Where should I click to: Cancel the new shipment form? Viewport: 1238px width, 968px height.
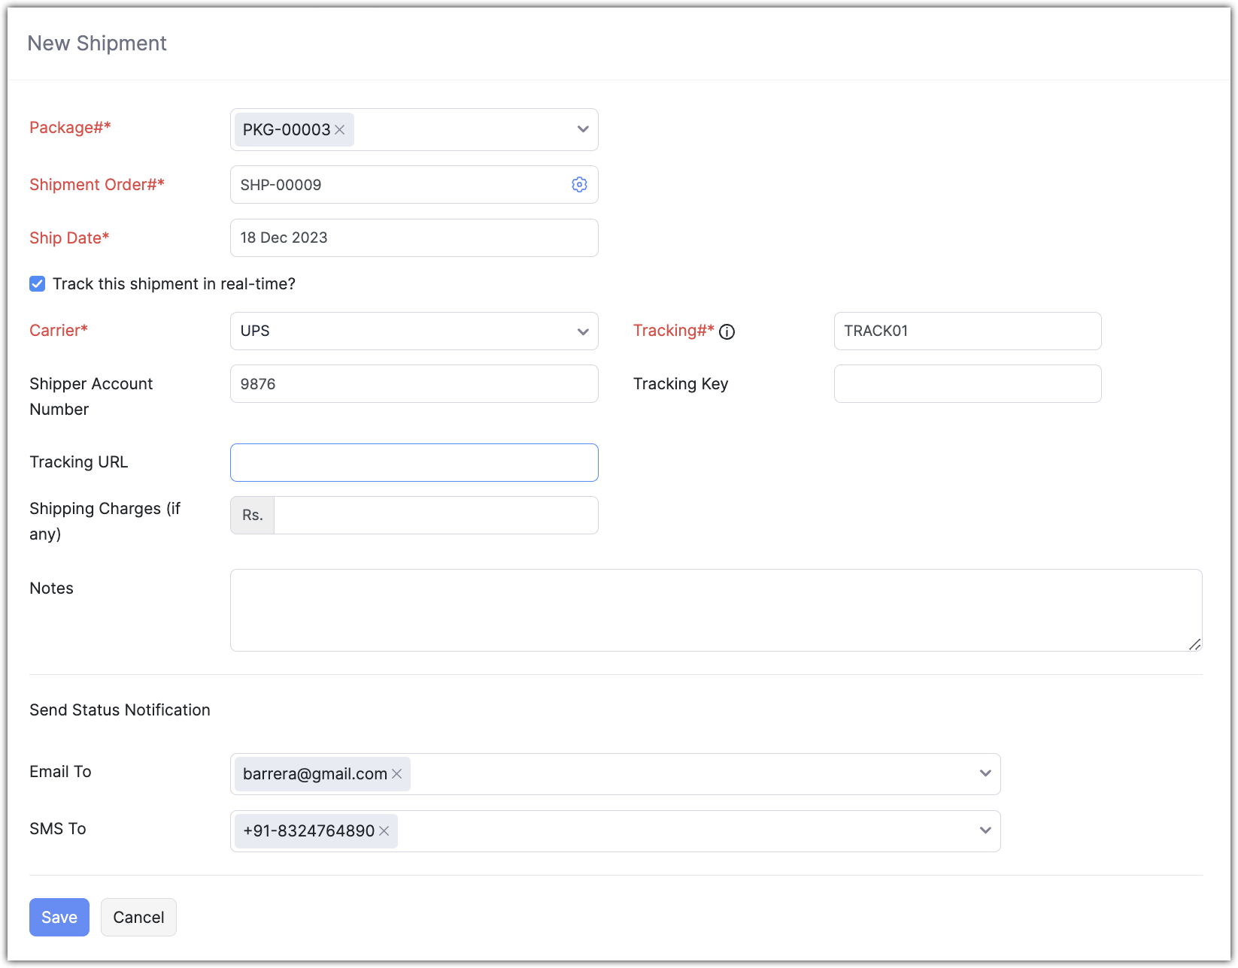pos(138,917)
